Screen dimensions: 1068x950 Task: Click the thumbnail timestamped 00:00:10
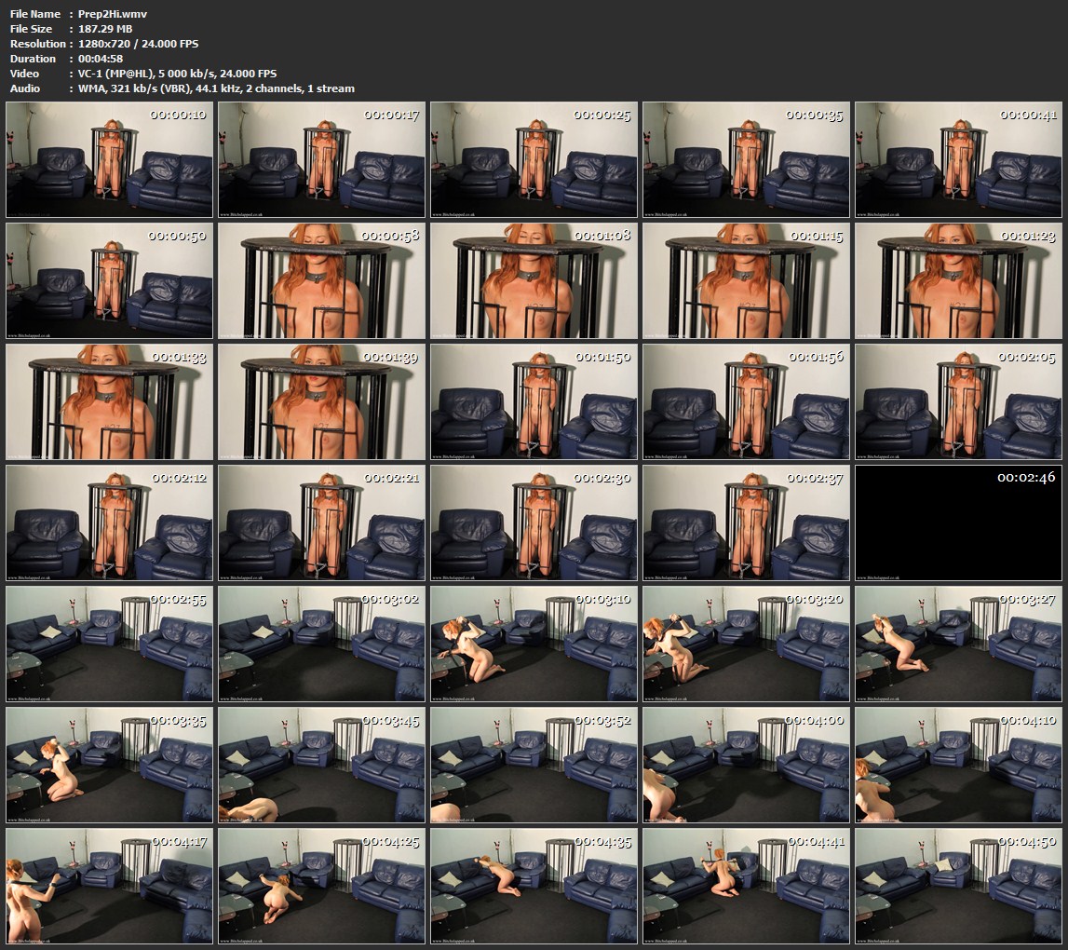(x=109, y=159)
